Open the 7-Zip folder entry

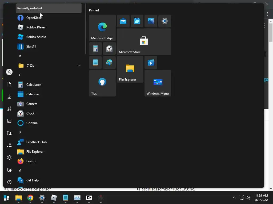point(49,66)
